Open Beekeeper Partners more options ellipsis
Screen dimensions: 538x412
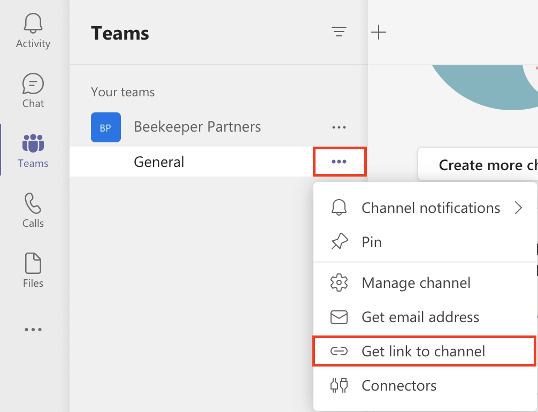point(339,127)
